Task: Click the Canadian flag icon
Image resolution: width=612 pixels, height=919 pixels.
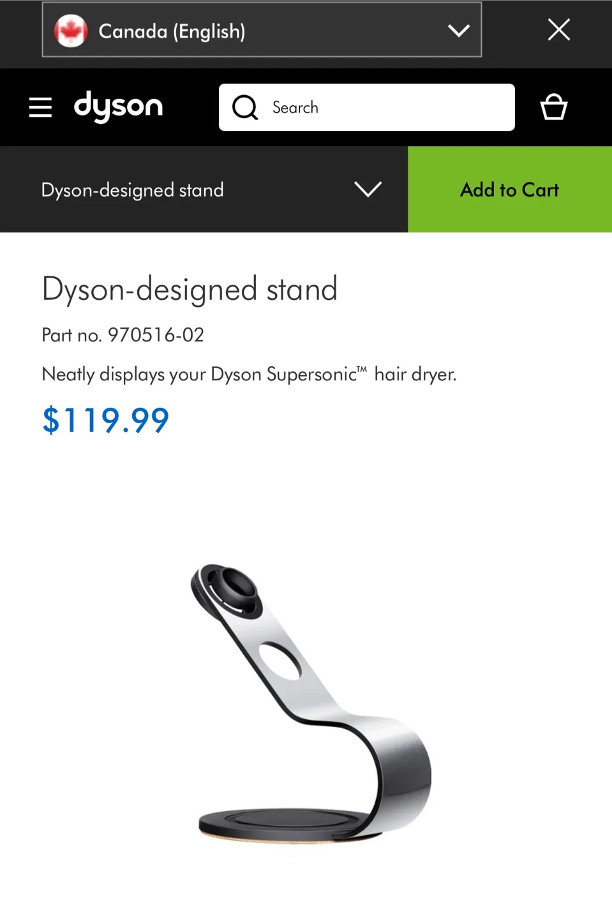Action: 71,31
